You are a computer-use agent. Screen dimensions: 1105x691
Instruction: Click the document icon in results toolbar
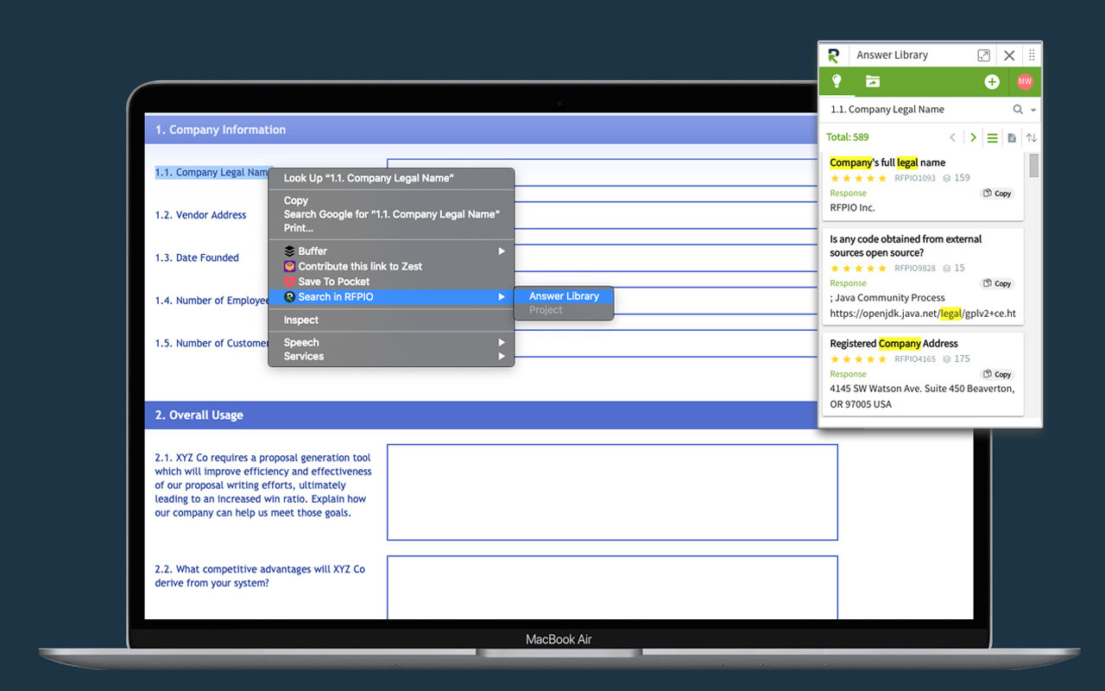(x=1011, y=137)
